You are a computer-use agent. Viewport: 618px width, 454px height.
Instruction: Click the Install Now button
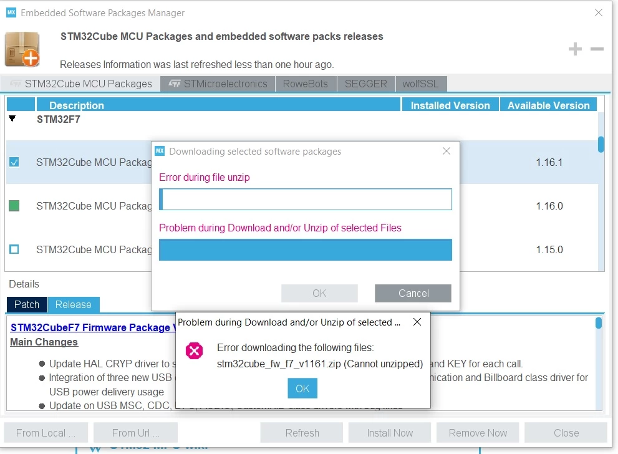(390, 433)
